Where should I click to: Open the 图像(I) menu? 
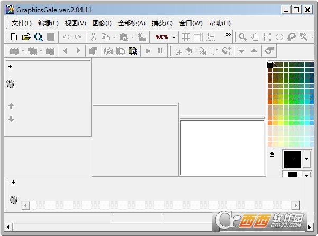click(102, 23)
